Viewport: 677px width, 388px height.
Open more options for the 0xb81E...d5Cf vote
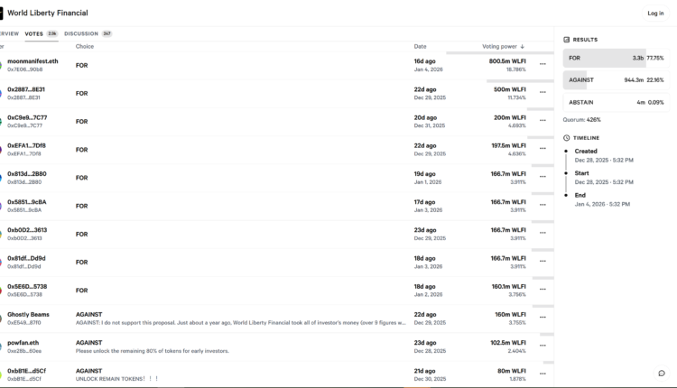(x=543, y=374)
